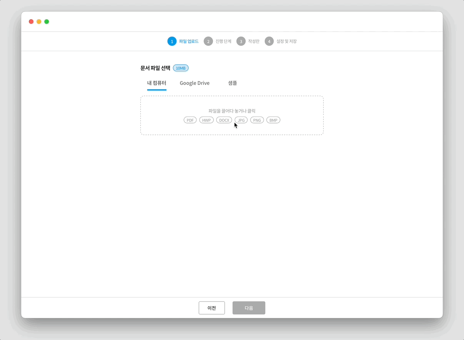Minimize the window with the yellow button
This screenshot has width=464, height=340.
tap(39, 22)
